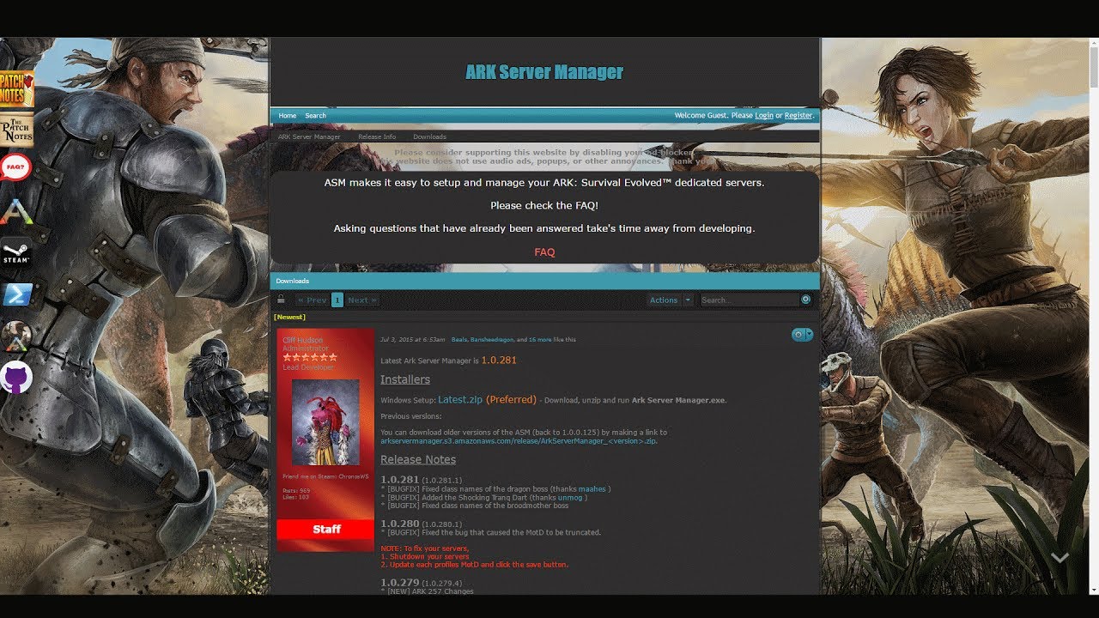
Task: Open the FAQ speech bubble icon
Action: (x=15, y=166)
